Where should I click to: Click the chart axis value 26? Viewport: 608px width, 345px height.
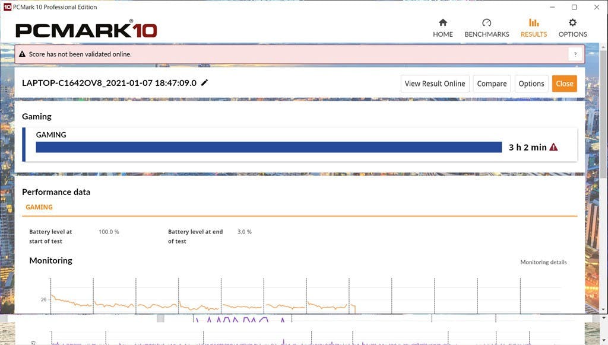(43, 299)
